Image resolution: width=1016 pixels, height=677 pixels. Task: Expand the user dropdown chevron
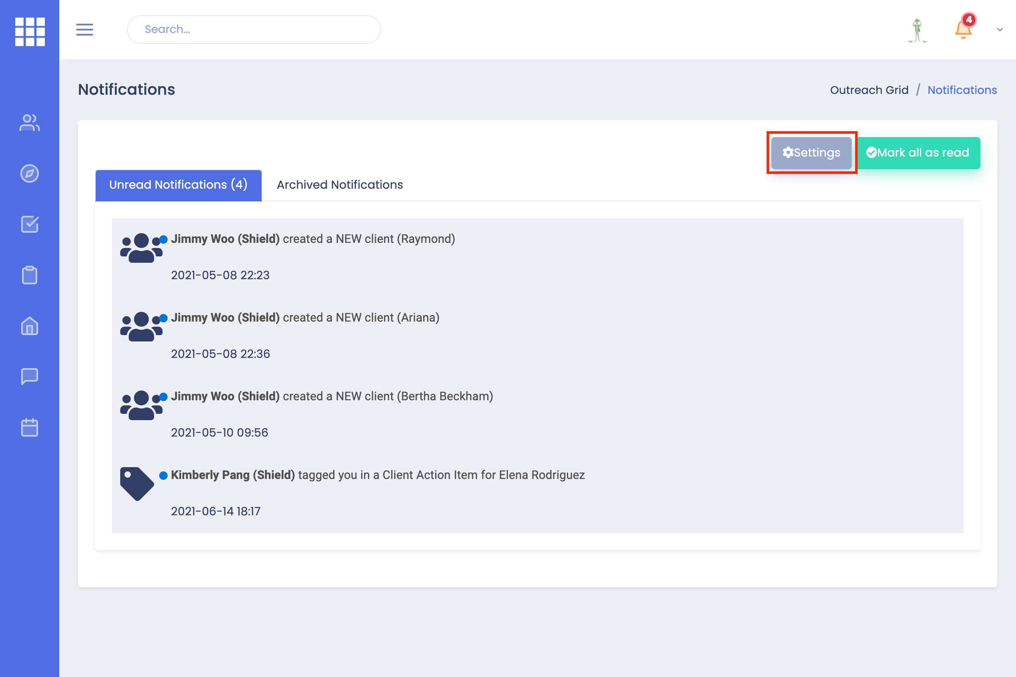click(999, 30)
